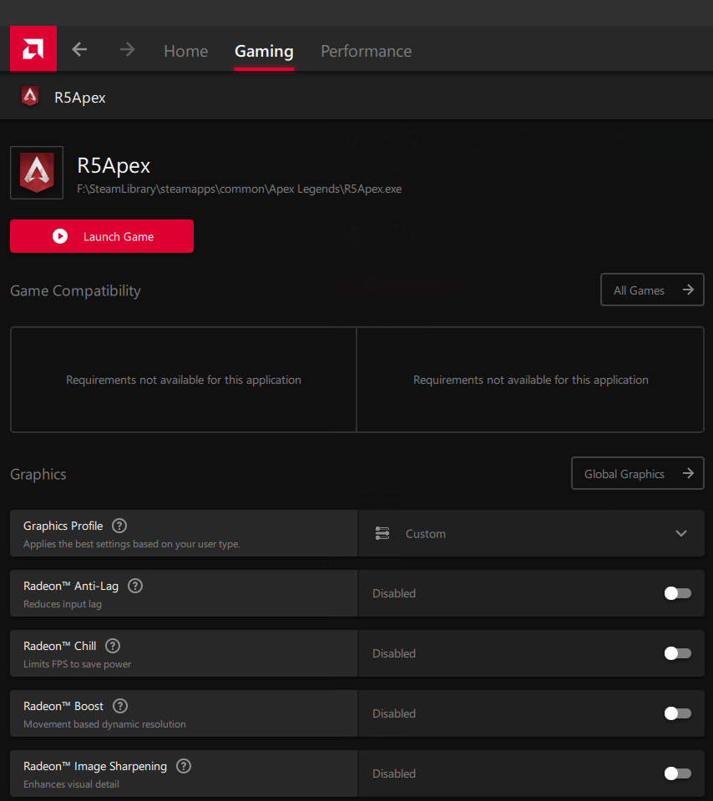This screenshot has height=801, width=713.
Task: Switch to the Performance tab
Action: pyautogui.click(x=366, y=51)
